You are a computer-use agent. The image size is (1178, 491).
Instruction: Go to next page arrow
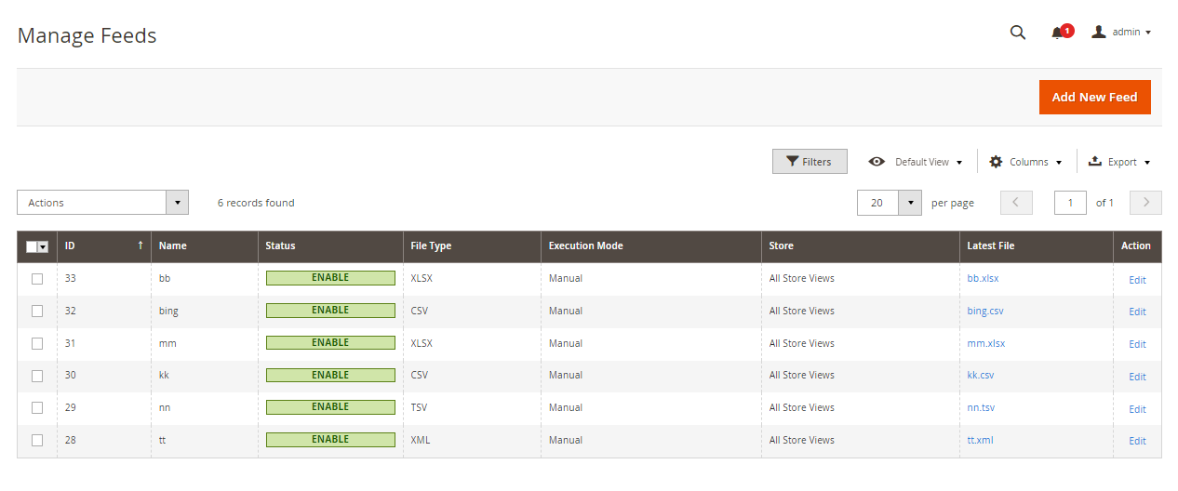(1145, 203)
